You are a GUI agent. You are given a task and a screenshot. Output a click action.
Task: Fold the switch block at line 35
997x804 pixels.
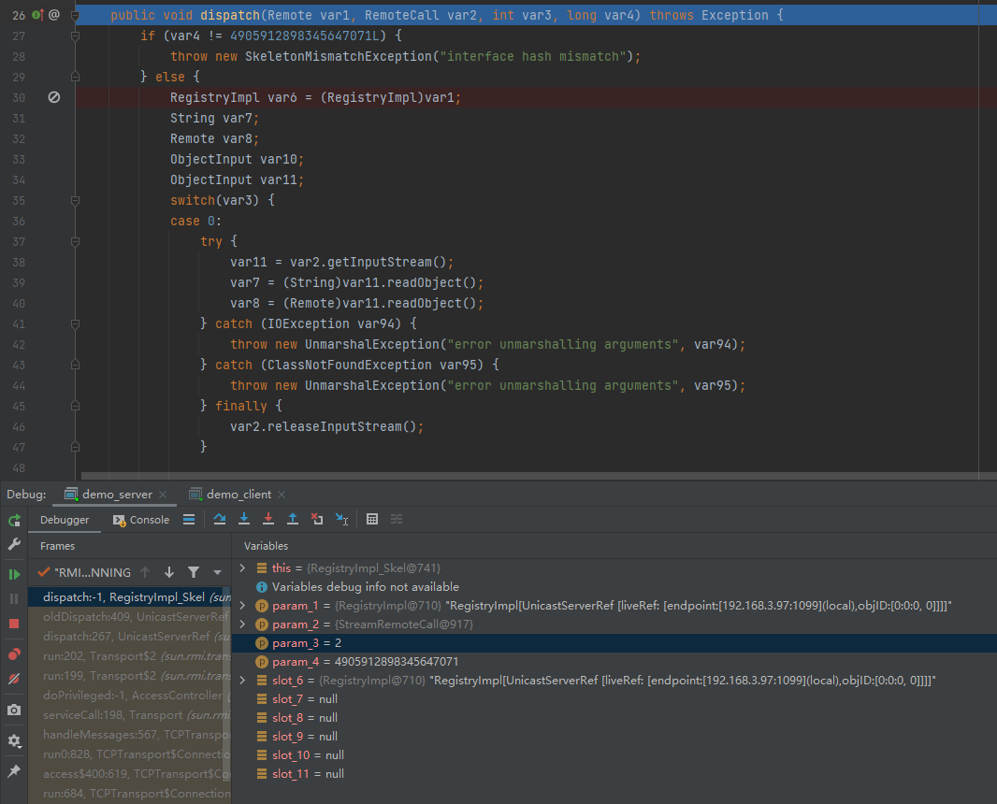point(75,200)
